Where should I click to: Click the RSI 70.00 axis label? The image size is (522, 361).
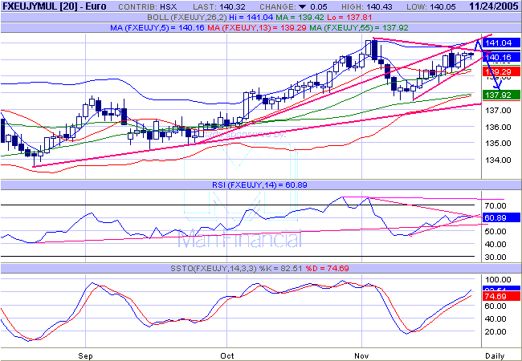[495, 205]
